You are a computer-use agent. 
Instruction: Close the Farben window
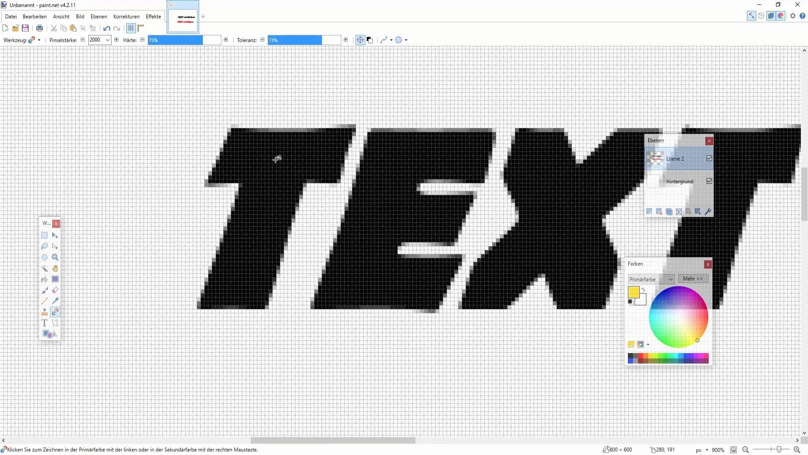coord(708,264)
